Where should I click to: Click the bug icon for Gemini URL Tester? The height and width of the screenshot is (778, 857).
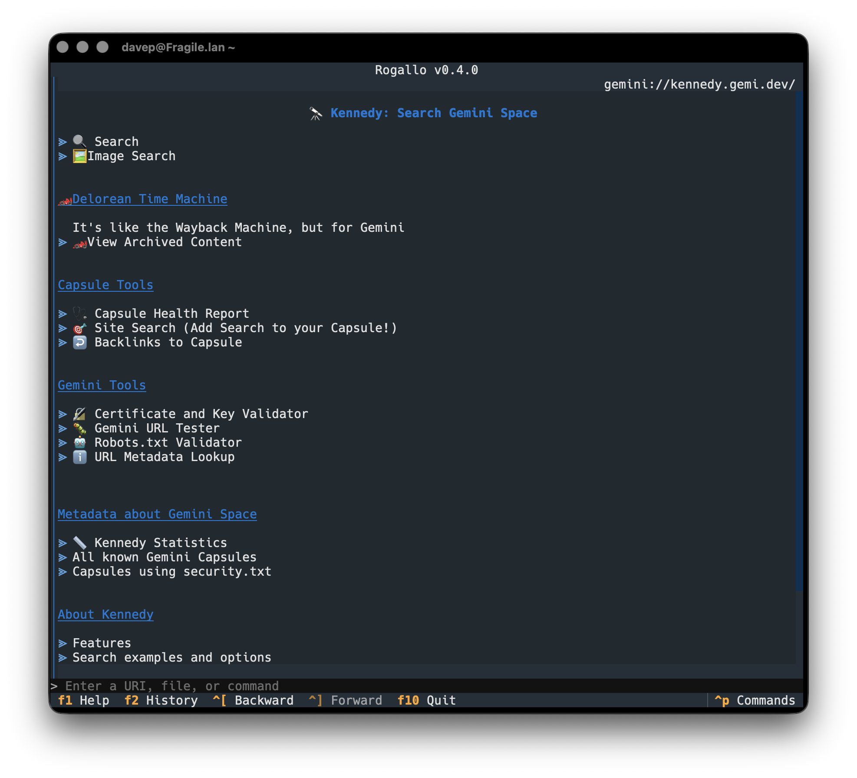[79, 428]
